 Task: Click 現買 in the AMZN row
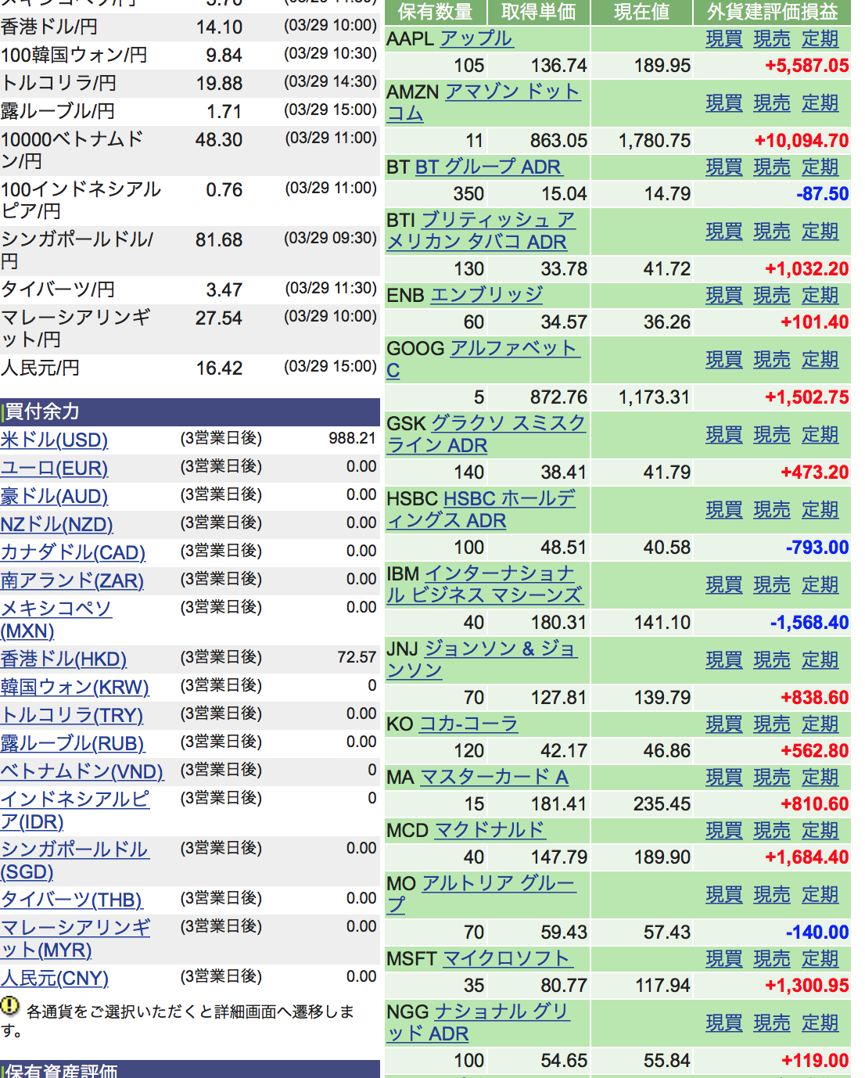(723, 102)
